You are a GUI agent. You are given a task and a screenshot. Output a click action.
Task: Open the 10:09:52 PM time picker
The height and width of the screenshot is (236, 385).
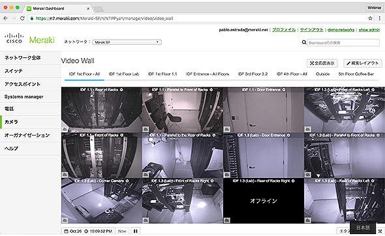point(99,231)
